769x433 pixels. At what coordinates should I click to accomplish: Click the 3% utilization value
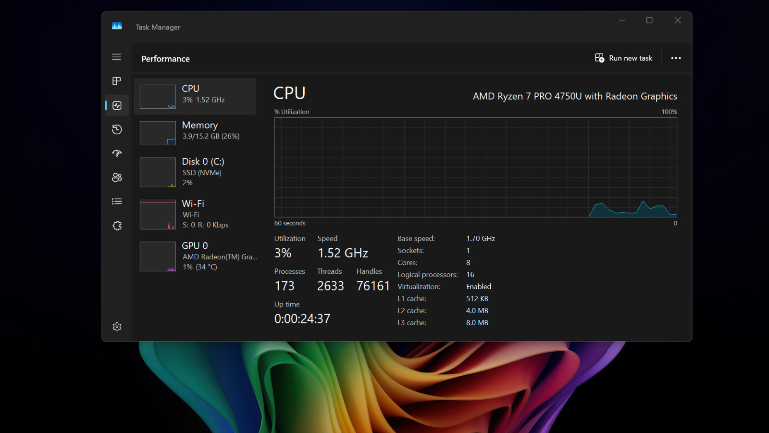click(283, 253)
